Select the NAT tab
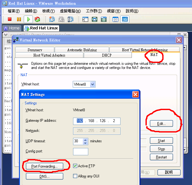Viewport: 192px width, 185px height. click(x=154, y=55)
